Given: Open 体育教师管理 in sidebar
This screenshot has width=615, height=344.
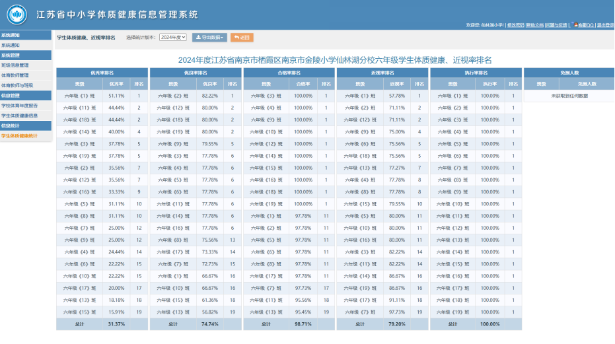Looking at the screenshot, I should pos(26,75).
